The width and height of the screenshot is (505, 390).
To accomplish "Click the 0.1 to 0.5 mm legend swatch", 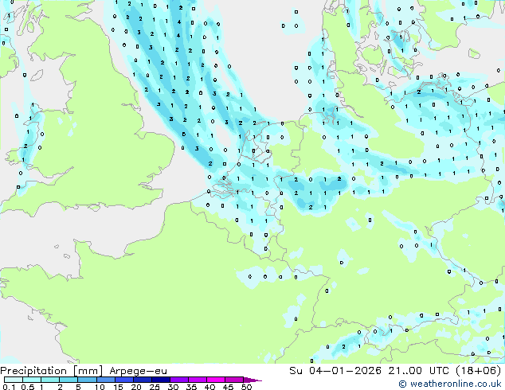I will (14, 380).
